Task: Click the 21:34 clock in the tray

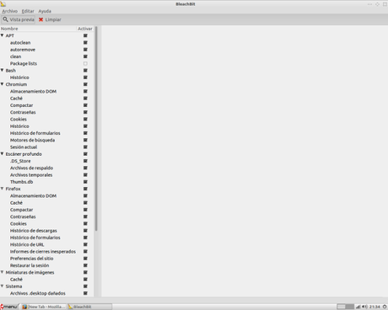Action: point(375,307)
